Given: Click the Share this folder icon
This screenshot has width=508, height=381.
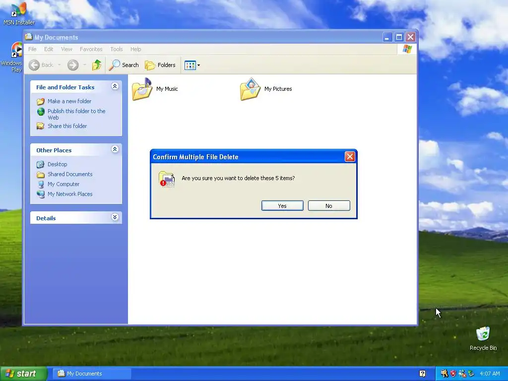Looking at the screenshot, I should pyautogui.click(x=41, y=126).
